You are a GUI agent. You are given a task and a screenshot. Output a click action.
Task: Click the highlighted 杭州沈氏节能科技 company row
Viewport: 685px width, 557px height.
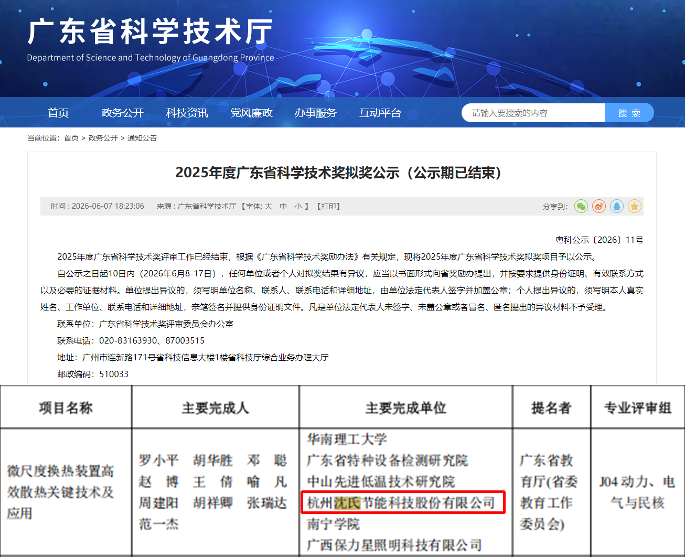403,502
